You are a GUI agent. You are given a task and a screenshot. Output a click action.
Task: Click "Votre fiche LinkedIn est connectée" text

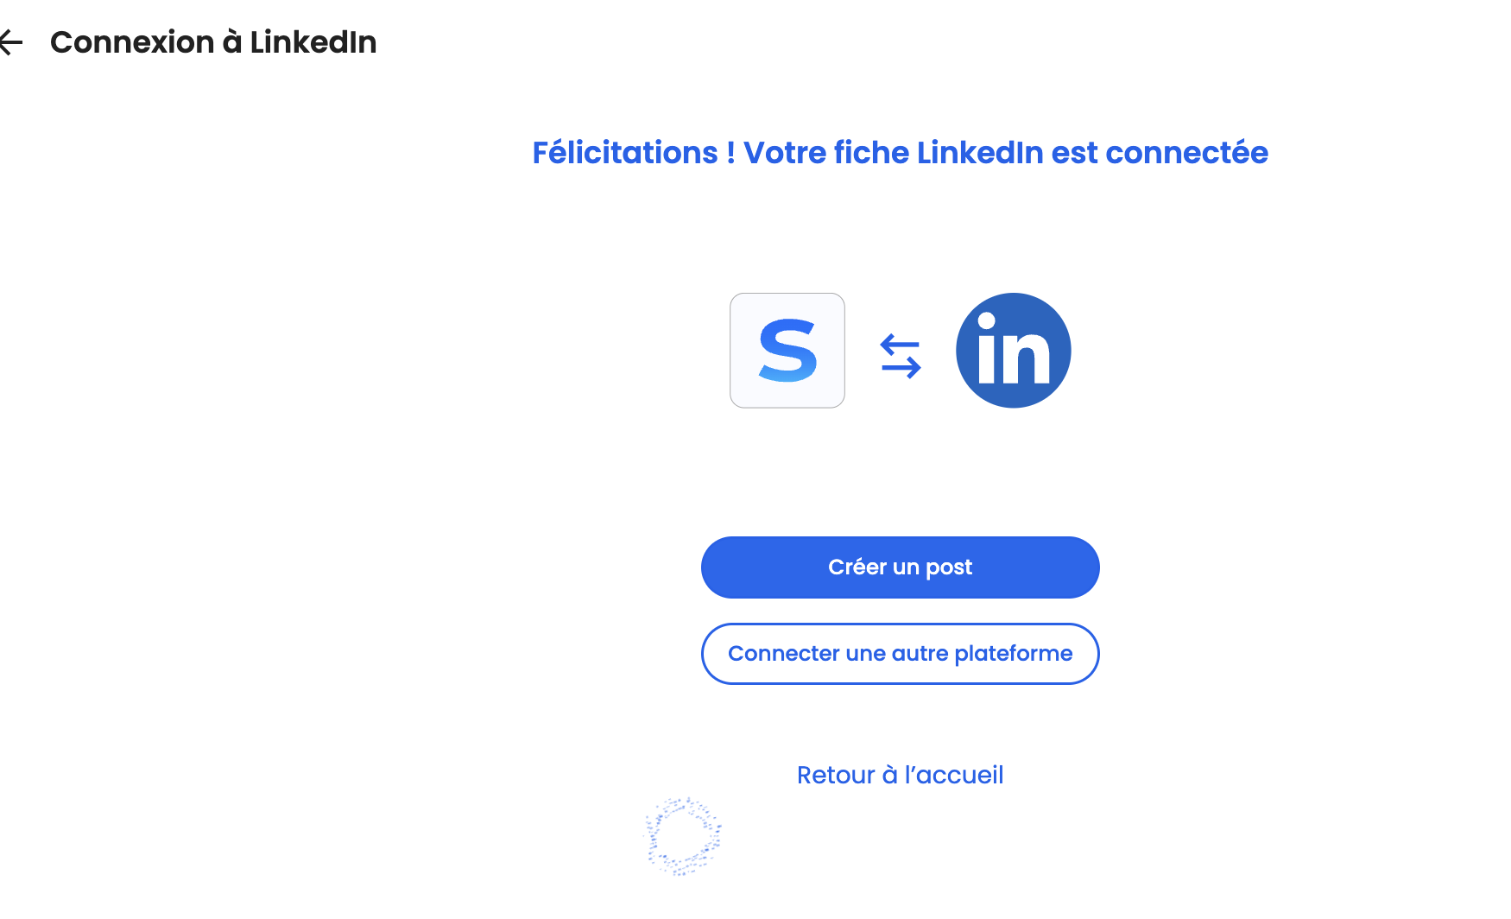[1005, 153]
